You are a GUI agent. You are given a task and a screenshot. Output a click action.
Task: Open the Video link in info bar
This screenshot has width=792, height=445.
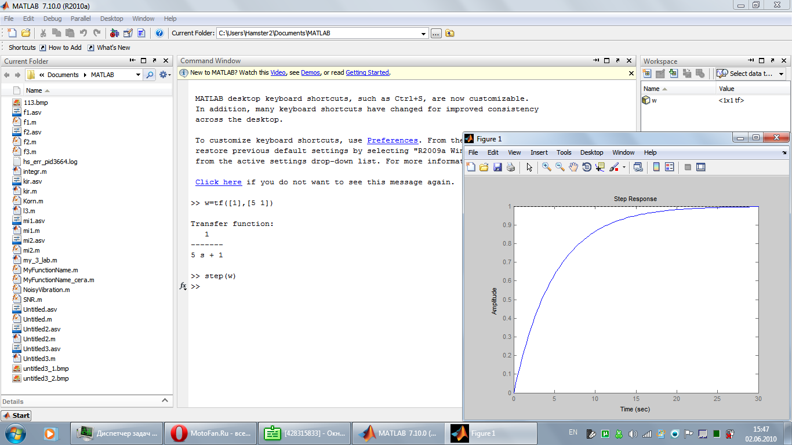tap(278, 72)
